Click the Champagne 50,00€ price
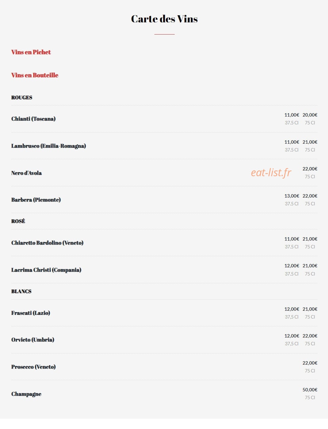The image size is (328, 429). point(310,390)
